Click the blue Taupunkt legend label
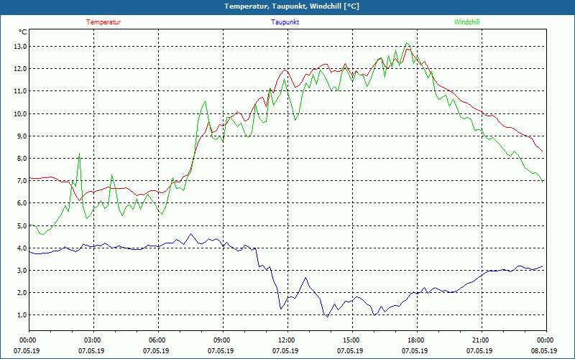 (x=285, y=22)
